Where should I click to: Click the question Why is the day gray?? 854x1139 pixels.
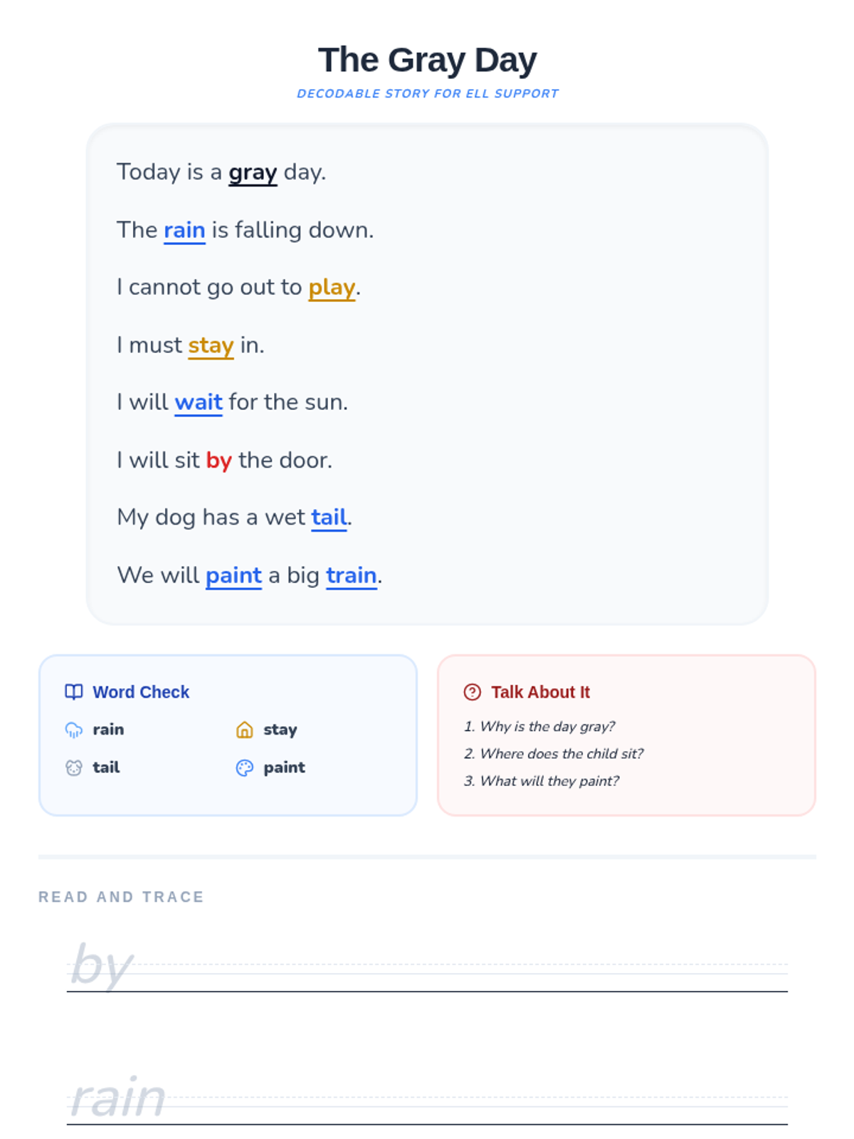pos(539,726)
